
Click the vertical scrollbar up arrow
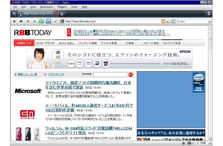click(210, 27)
